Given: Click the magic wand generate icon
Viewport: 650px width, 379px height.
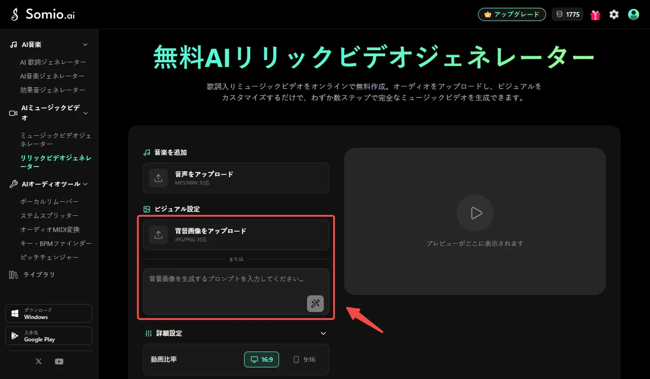Looking at the screenshot, I should click(315, 304).
